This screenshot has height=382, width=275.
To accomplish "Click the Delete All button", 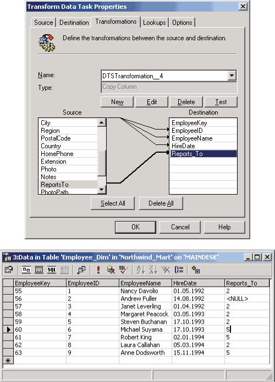I will coord(161,203).
